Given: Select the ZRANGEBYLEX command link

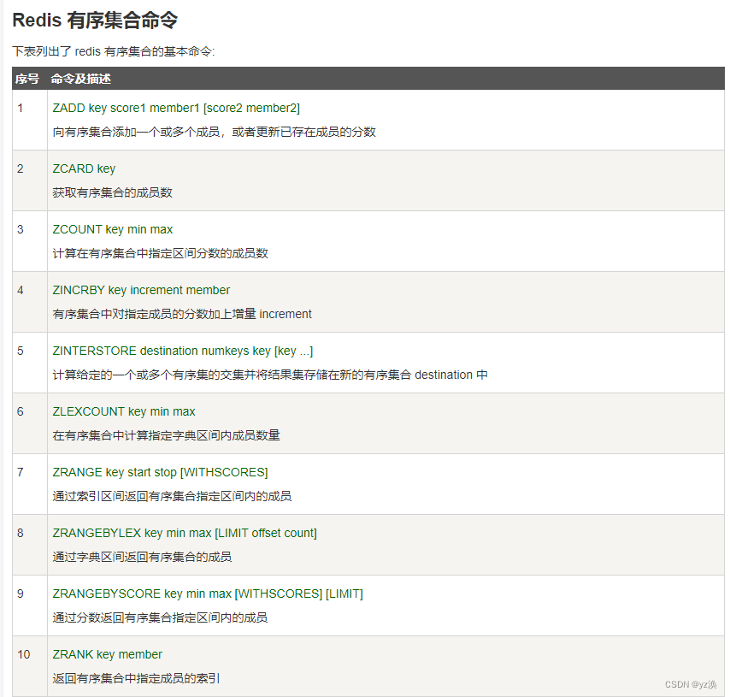Looking at the screenshot, I should coord(185,533).
